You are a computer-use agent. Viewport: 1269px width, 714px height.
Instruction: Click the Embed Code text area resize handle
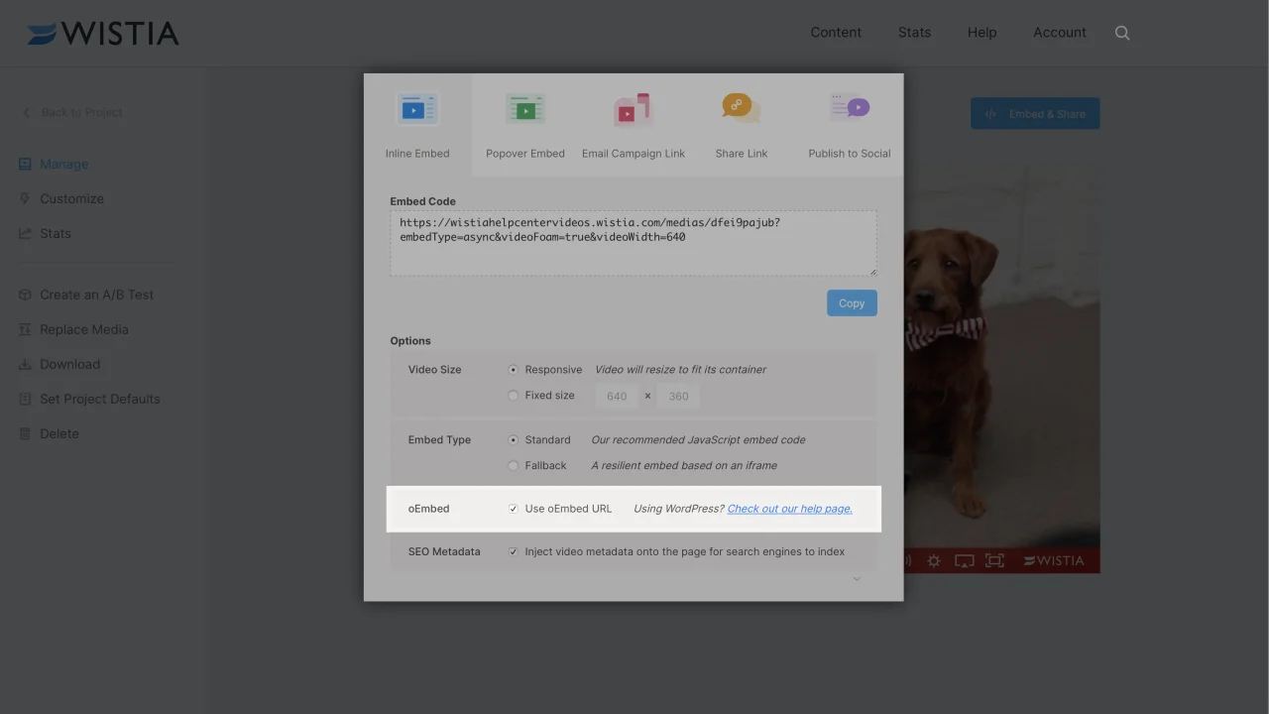pyautogui.click(x=872, y=272)
